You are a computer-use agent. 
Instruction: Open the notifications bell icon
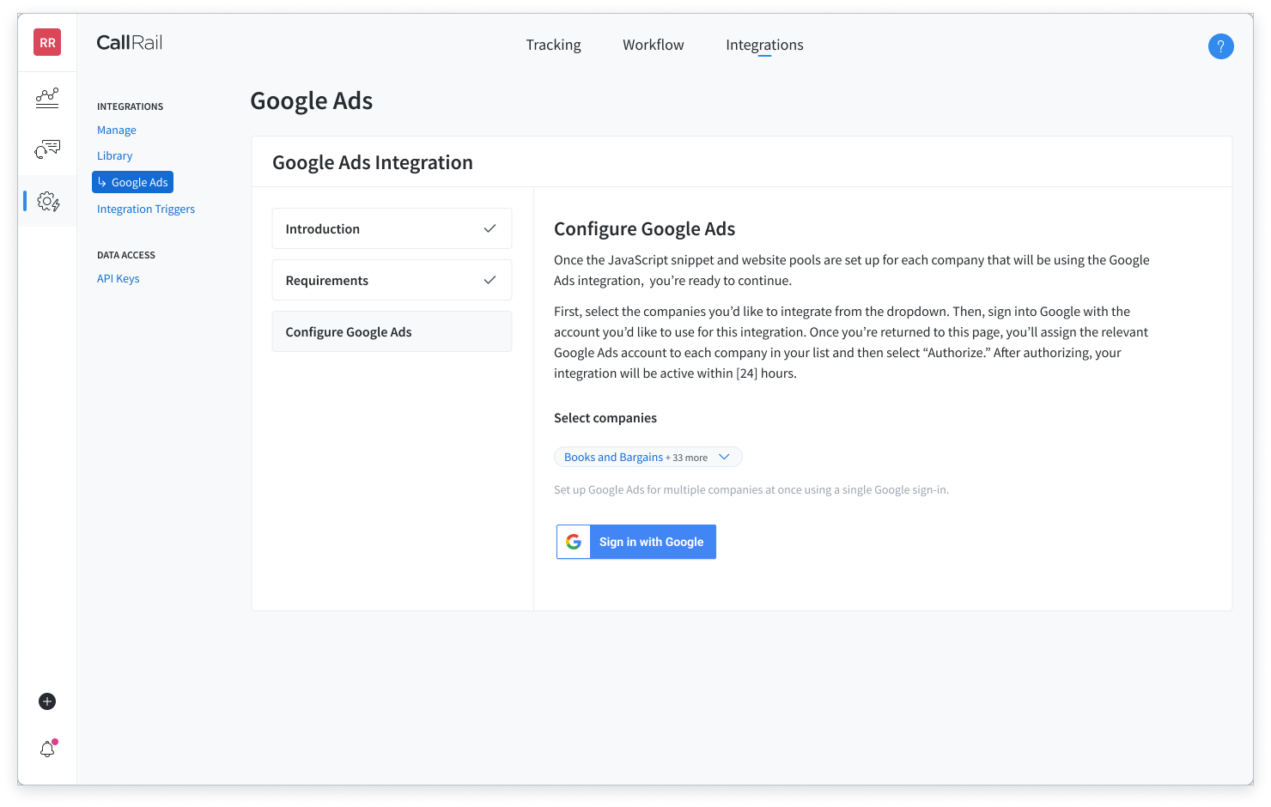(x=48, y=748)
